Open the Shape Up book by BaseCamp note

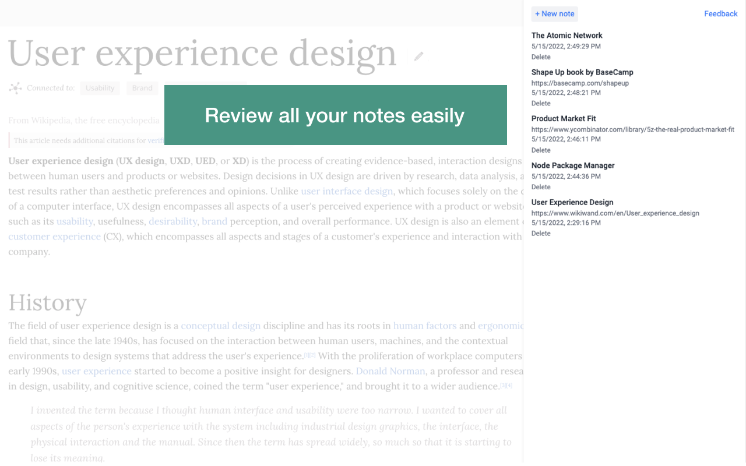(582, 72)
